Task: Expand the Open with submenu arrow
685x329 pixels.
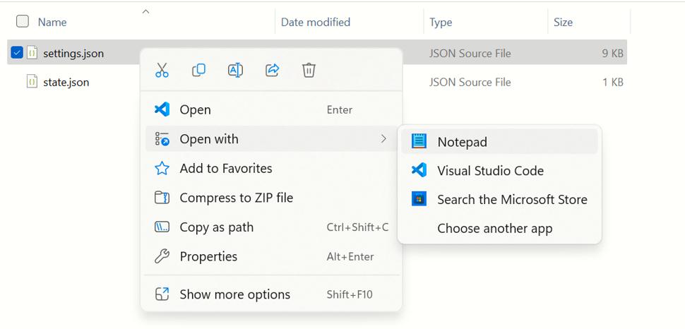Action: (x=383, y=139)
